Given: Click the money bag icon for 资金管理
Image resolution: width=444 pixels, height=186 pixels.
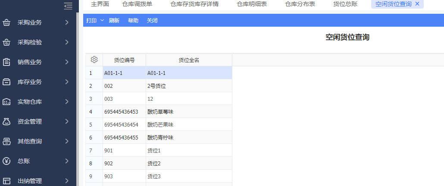Looking at the screenshot, I should pyautogui.click(x=6, y=122).
